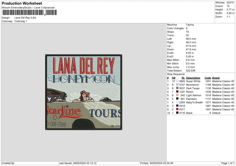Click the Moonstone color swatch
The width and height of the screenshot is (236, 166).
pos(177,85)
